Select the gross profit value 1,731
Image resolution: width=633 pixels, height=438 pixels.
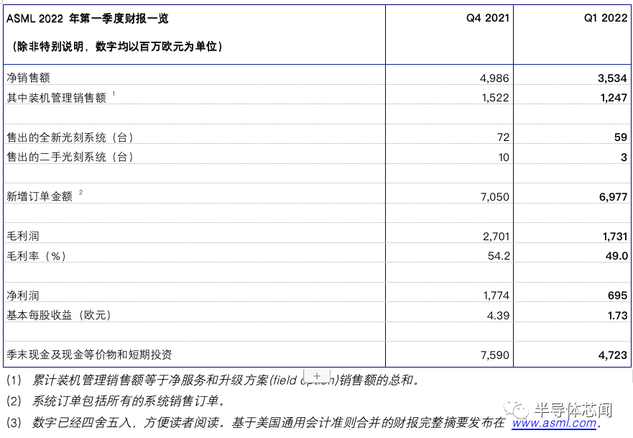pyautogui.click(x=615, y=237)
